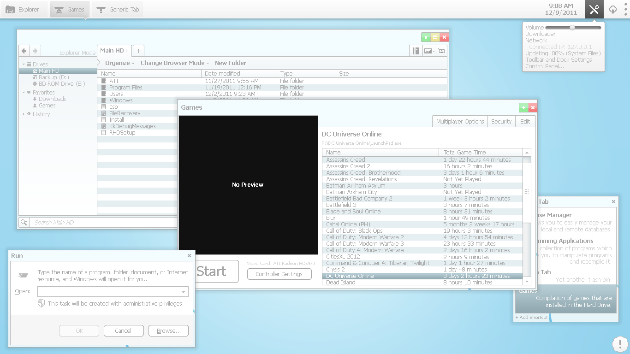The width and height of the screenshot is (630, 354).
Task: Click the slideshow icon in Explorer toolbar
Action: pyautogui.click(x=441, y=51)
